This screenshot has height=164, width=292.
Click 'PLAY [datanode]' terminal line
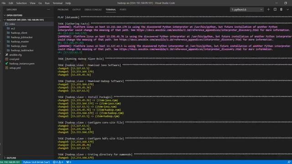[x=68, y=17]
